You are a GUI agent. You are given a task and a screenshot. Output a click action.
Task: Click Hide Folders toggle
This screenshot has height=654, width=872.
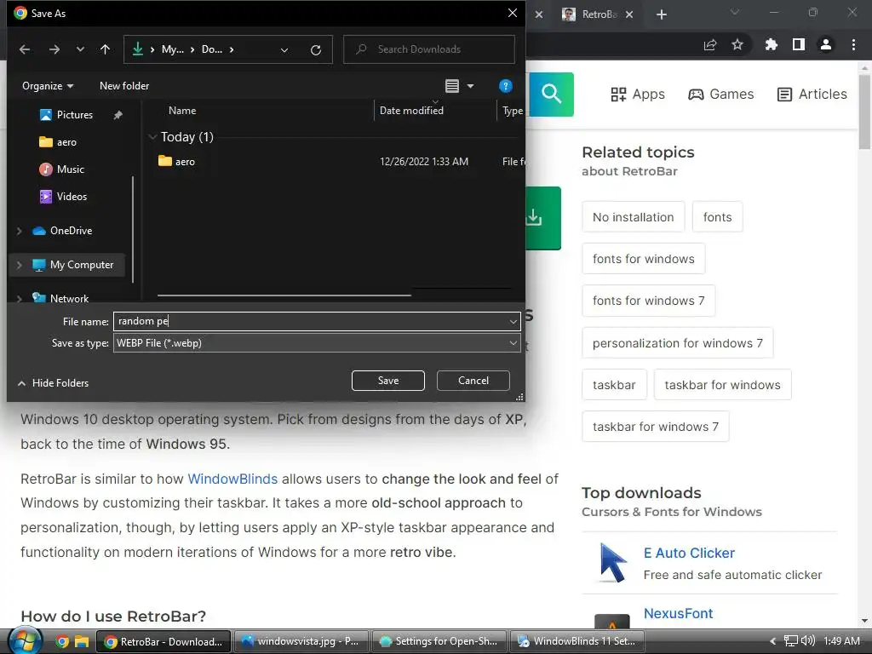[53, 383]
